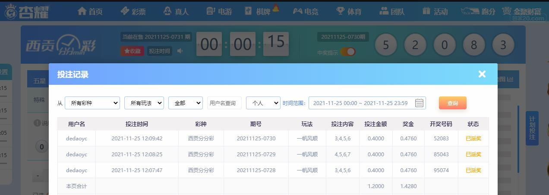Open the 彩票 lottery menu
549x195 pixels.
pos(133,12)
